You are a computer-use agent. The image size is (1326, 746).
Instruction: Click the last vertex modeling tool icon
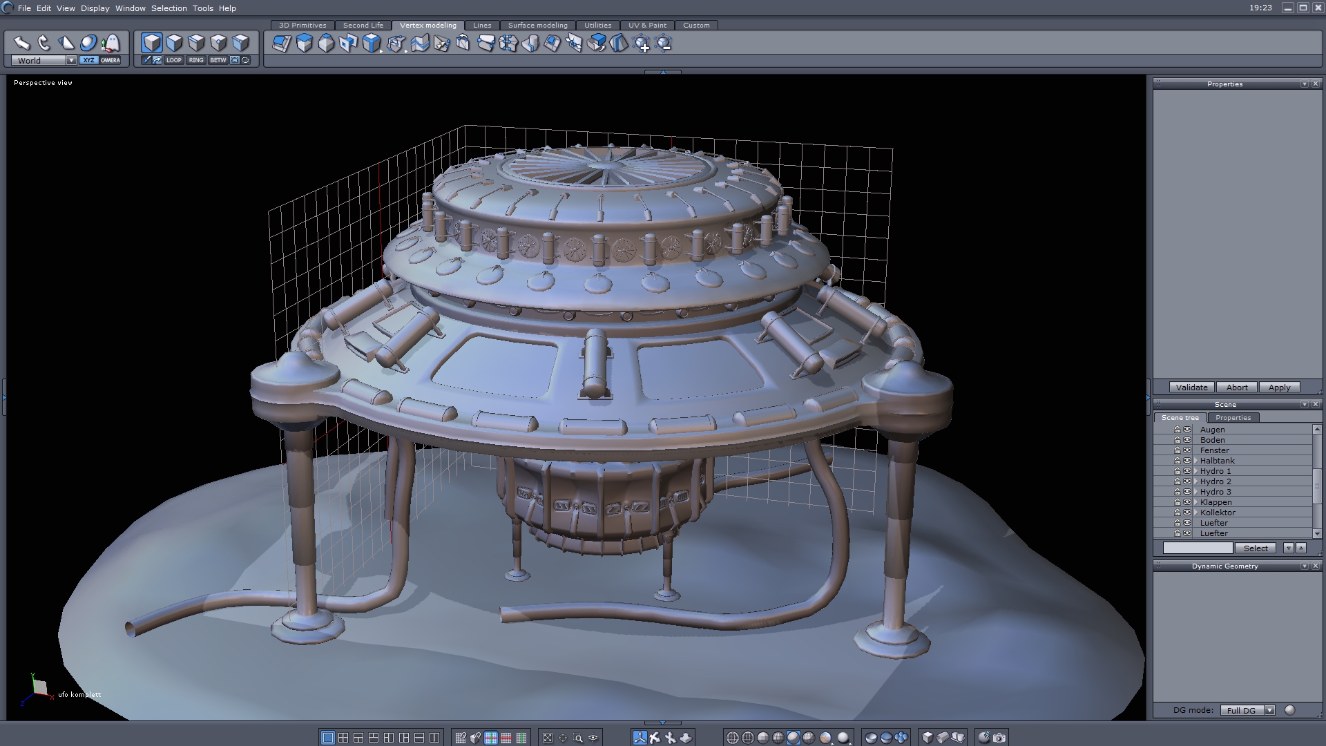[664, 44]
